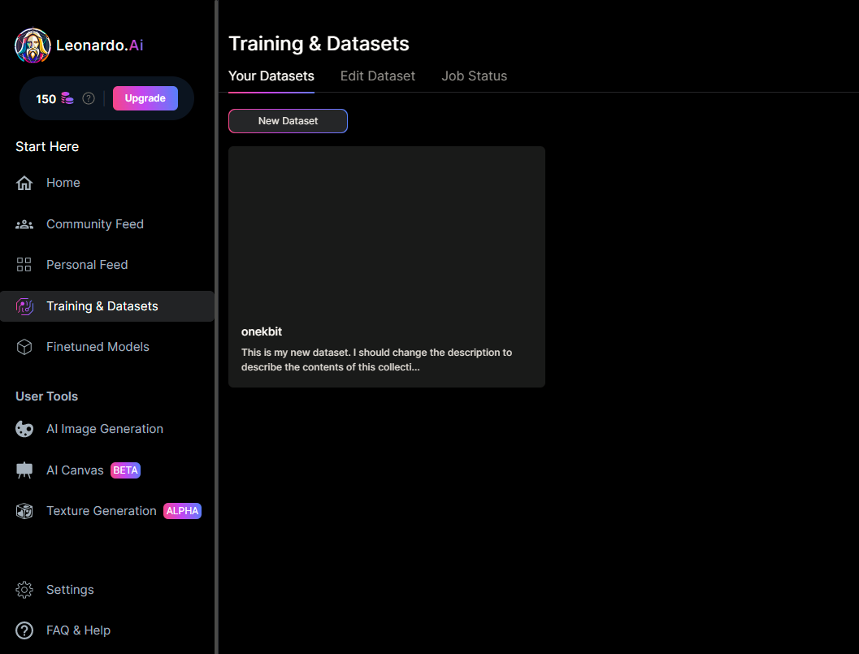The width and height of the screenshot is (859, 654).
Task: Open the Job Status tab
Action: [x=474, y=76]
